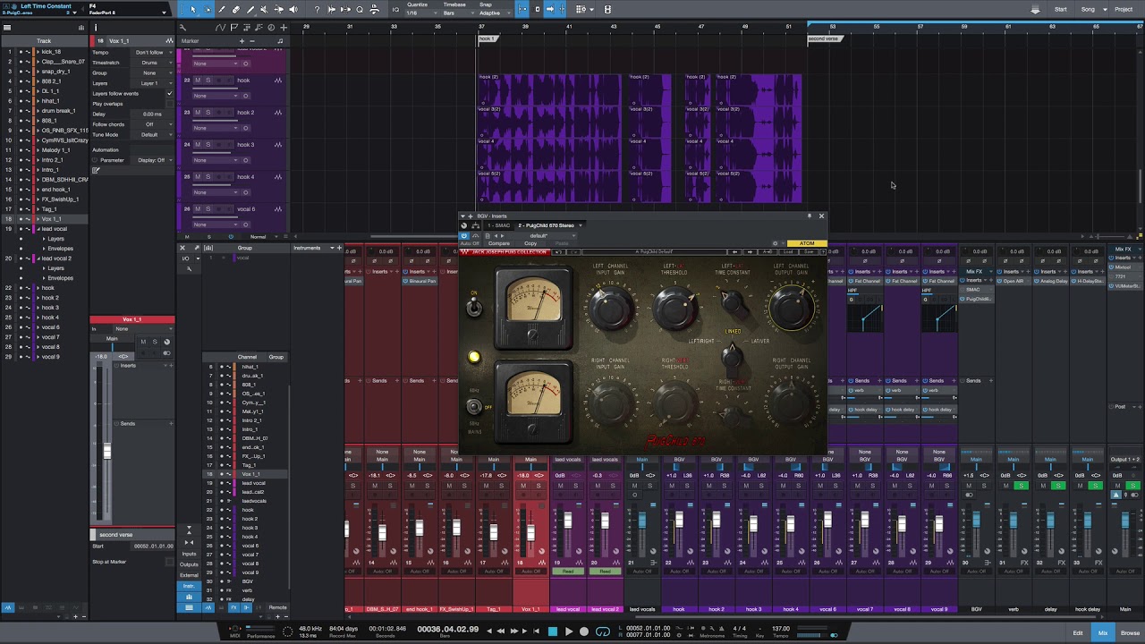Pin the PuigChild plugin window

point(809,216)
